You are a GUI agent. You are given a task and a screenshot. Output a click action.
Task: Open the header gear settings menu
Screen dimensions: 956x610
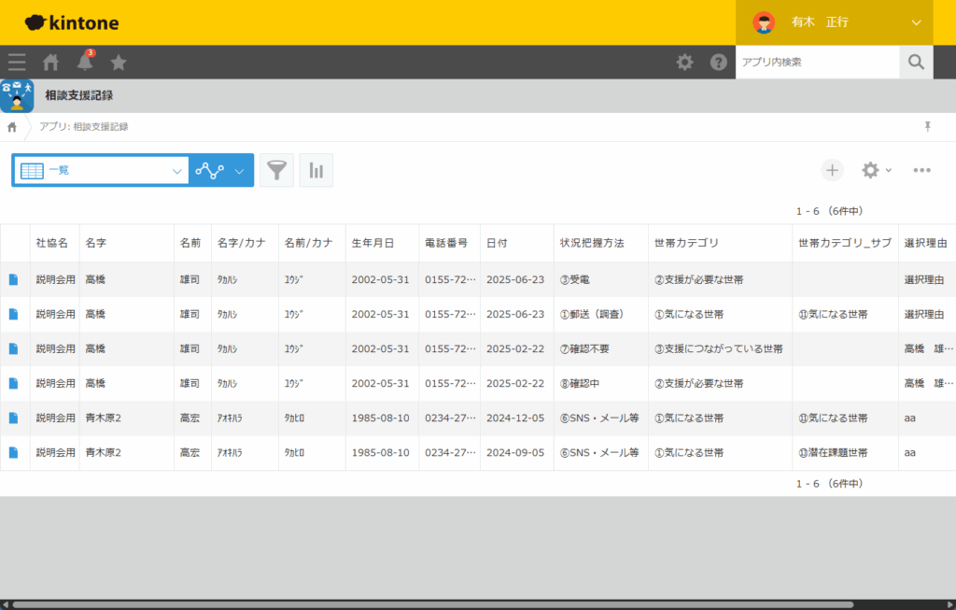pyautogui.click(x=684, y=63)
